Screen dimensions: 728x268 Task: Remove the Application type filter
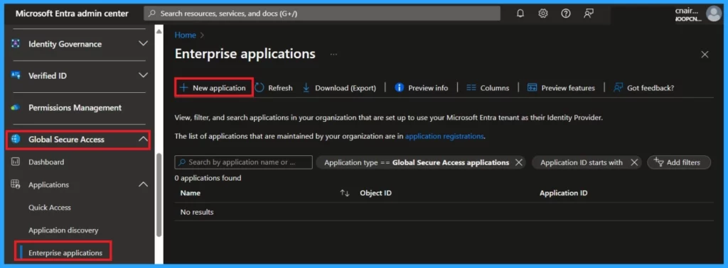pyautogui.click(x=518, y=162)
